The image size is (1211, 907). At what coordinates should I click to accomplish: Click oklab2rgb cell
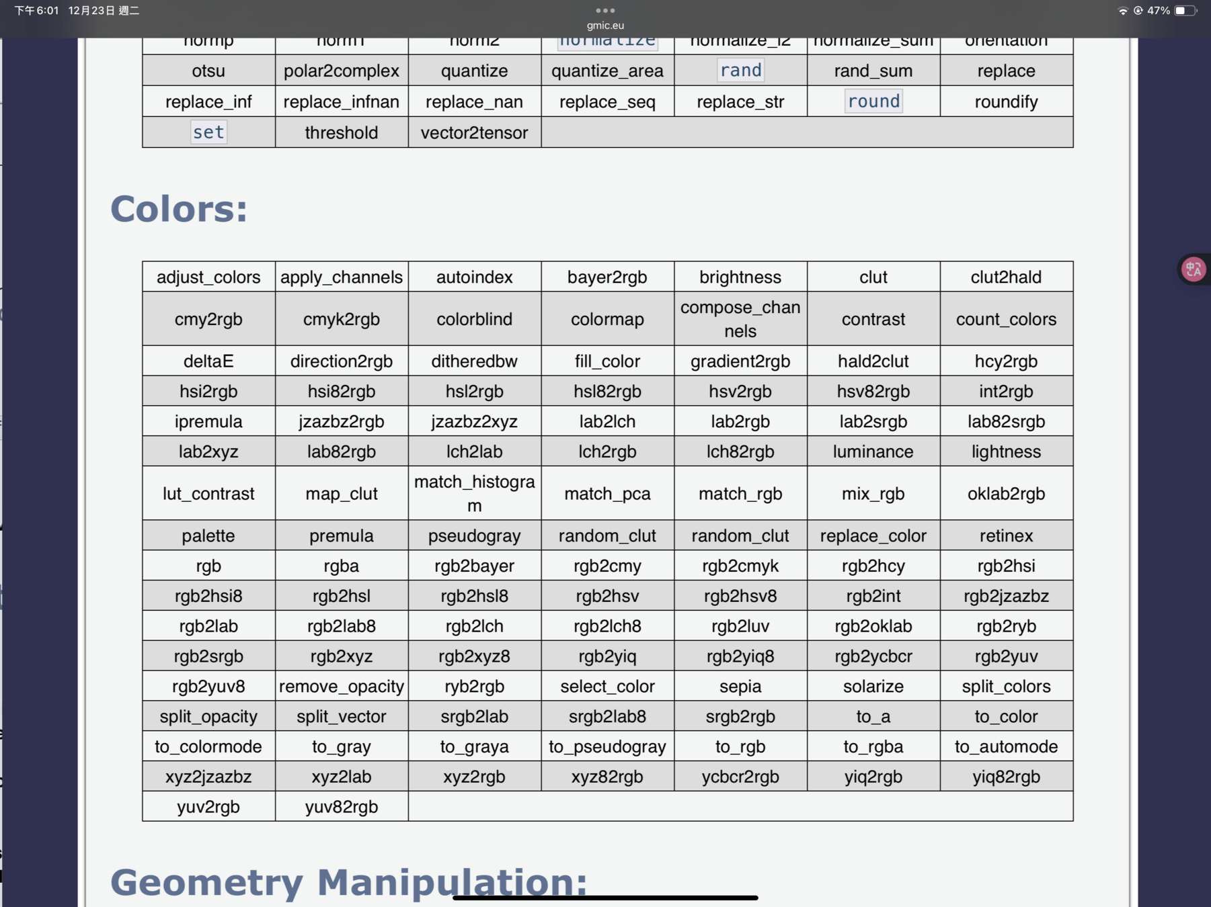[x=1006, y=494]
